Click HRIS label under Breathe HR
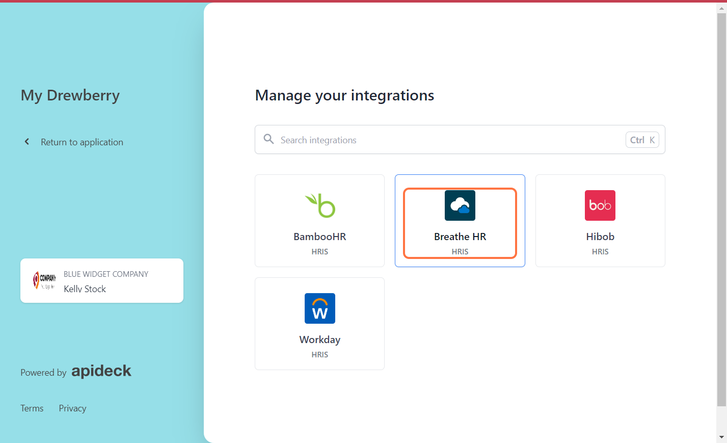 [x=460, y=252]
